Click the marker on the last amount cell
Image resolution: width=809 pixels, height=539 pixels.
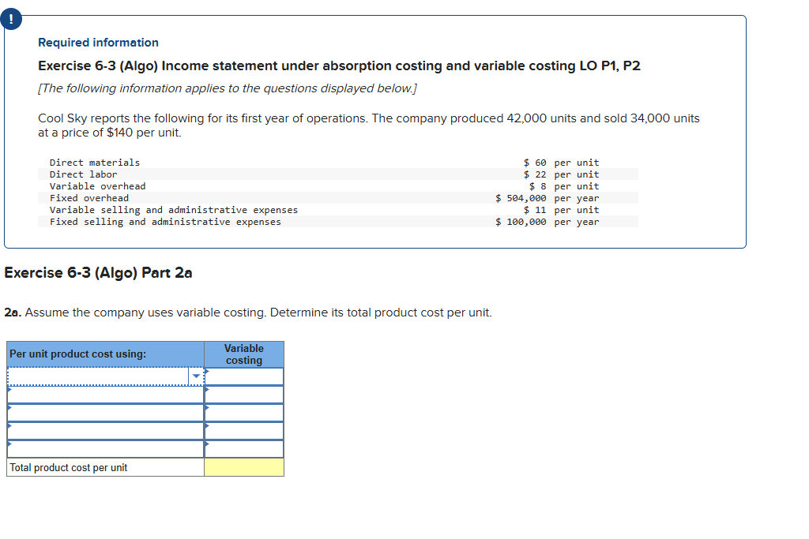pyautogui.click(x=209, y=442)
